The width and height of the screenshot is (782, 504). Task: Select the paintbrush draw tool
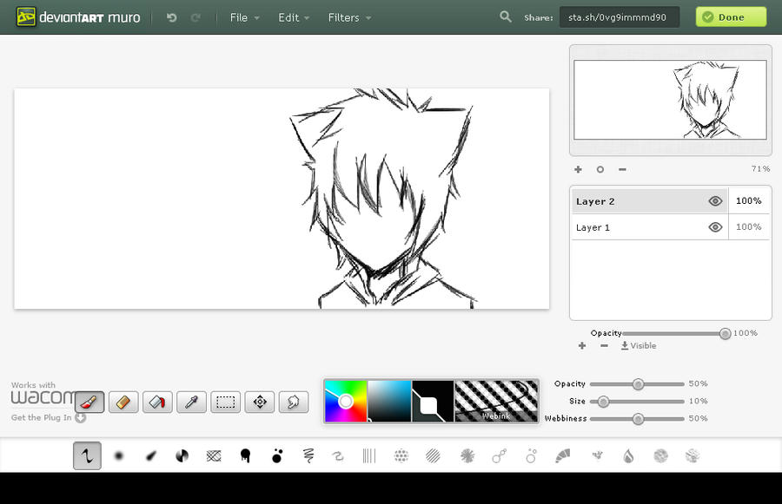click(x=89, y=402)
